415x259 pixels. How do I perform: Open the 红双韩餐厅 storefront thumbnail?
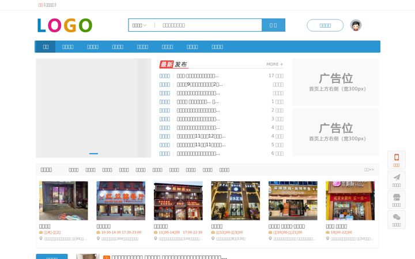(121, 201)
